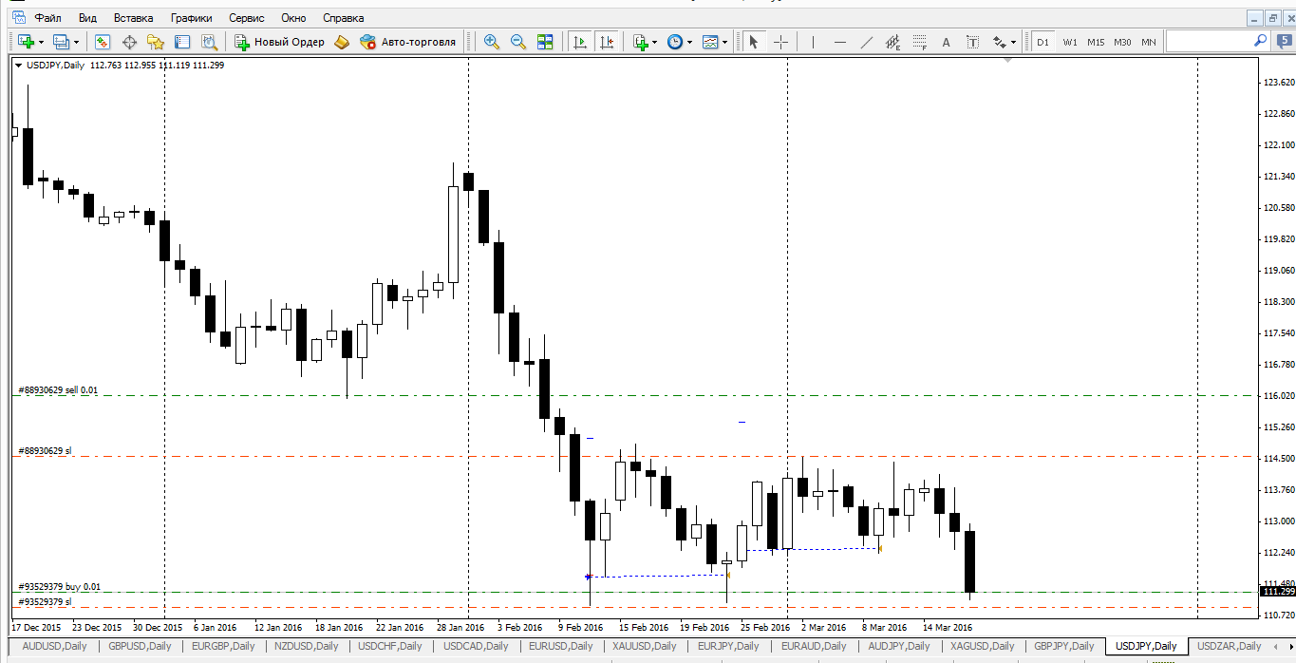Viewport: 1296px width, 663px height.
Task: Switch to M30 timeframe
Action: point(1122,42)
